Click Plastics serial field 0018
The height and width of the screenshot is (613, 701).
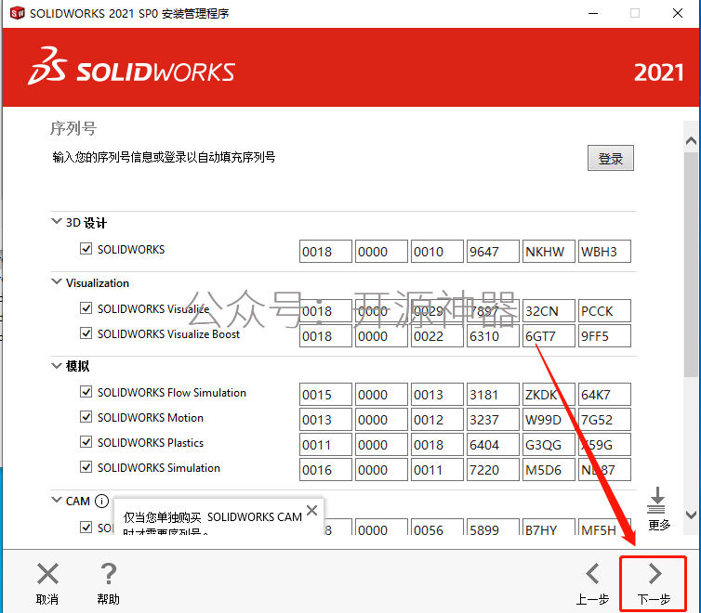pos(437,444)
